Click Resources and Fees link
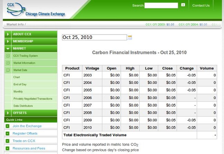The width and height of the screenshot is (224, 154). [x=29, y=148]
